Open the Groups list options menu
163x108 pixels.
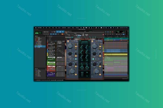(x=46, y=69)
